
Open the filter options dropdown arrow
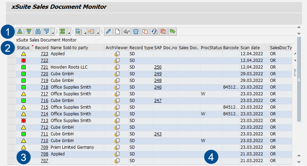(53, 32)
